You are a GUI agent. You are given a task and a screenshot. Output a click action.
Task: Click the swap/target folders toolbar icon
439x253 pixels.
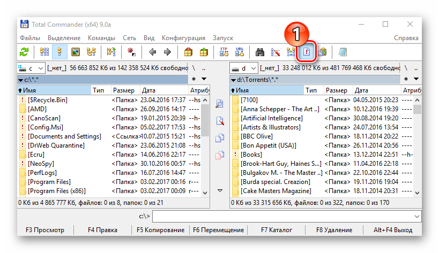pyautogui.click(x=111, y=52)
